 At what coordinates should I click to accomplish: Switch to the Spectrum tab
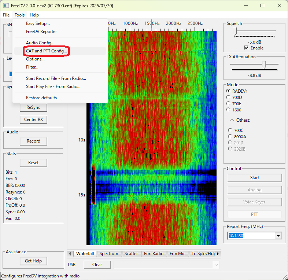click(x=109, y=254)
